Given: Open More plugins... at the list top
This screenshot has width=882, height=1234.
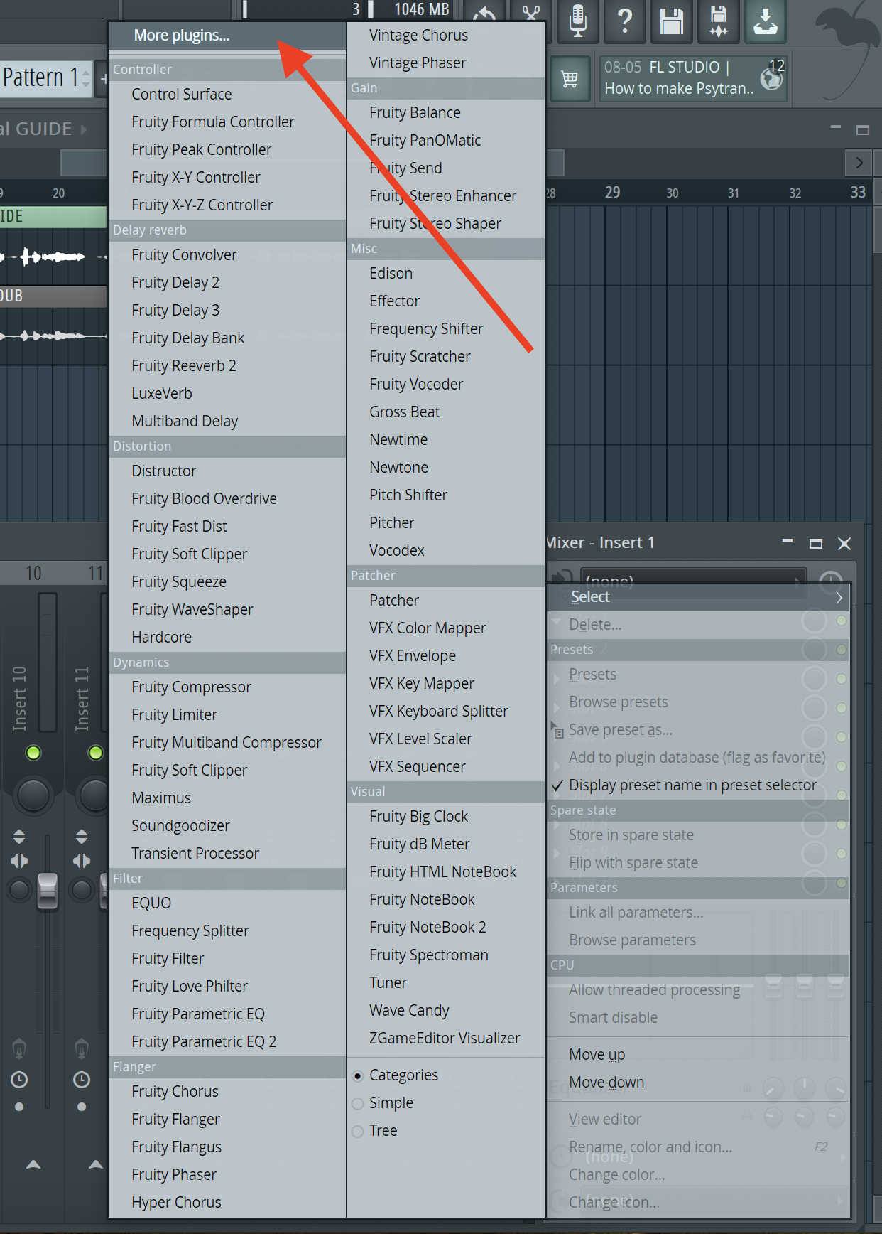Looking at the screenshot, I should 182,36.
